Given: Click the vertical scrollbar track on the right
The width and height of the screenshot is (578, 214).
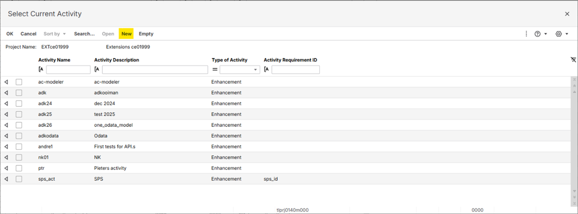Looking at the screenshot, I should (573, 138).
